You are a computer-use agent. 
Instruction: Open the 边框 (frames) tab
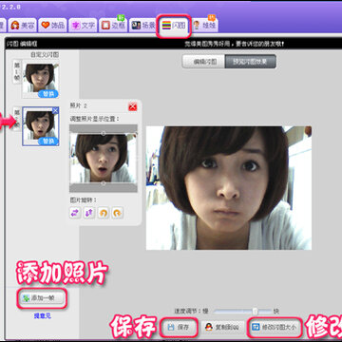coord(113,26)
